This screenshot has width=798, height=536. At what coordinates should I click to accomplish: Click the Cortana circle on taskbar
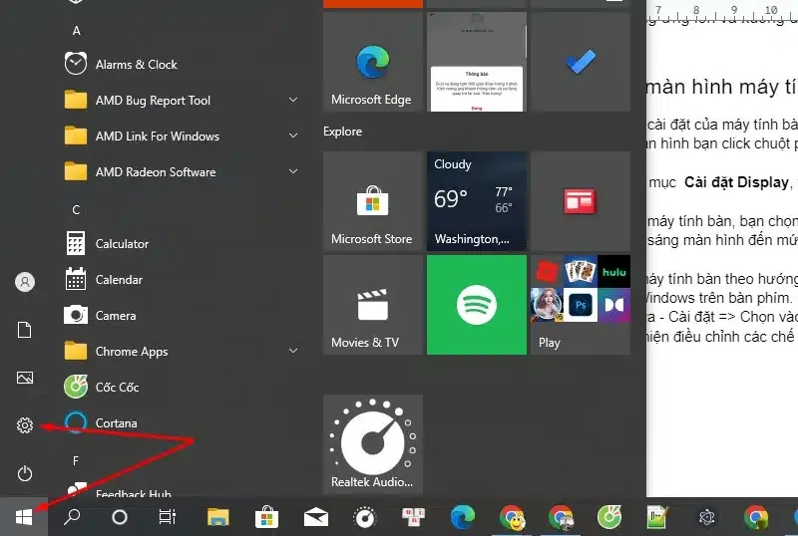point(119,517)
